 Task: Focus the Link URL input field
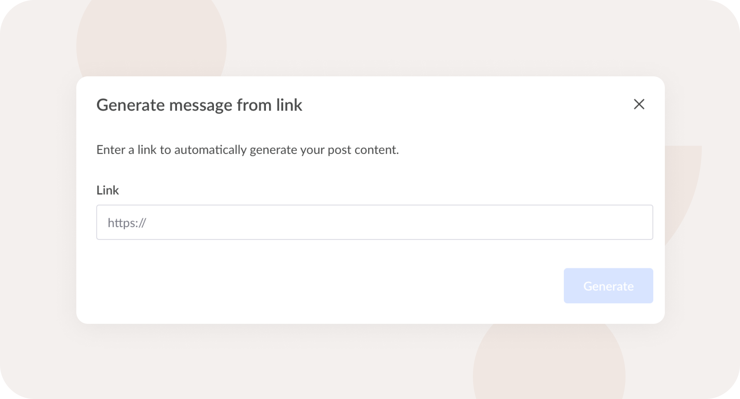pos(374,222)
